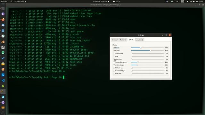Click the Screen Curvature slider handle

138,62
